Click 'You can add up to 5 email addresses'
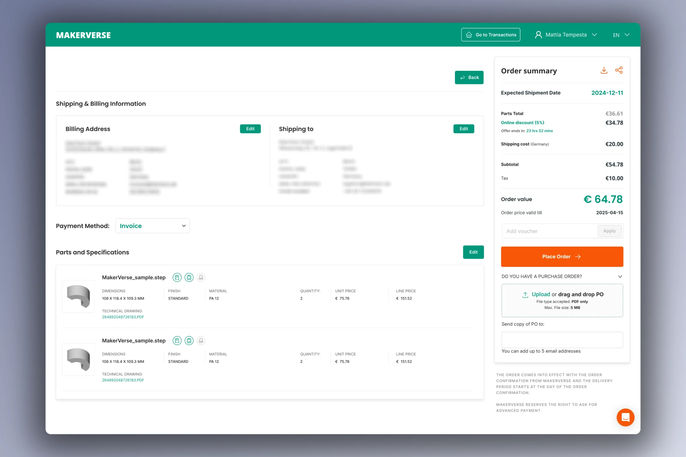Screen dimensions: 686x457 point(541,351)
